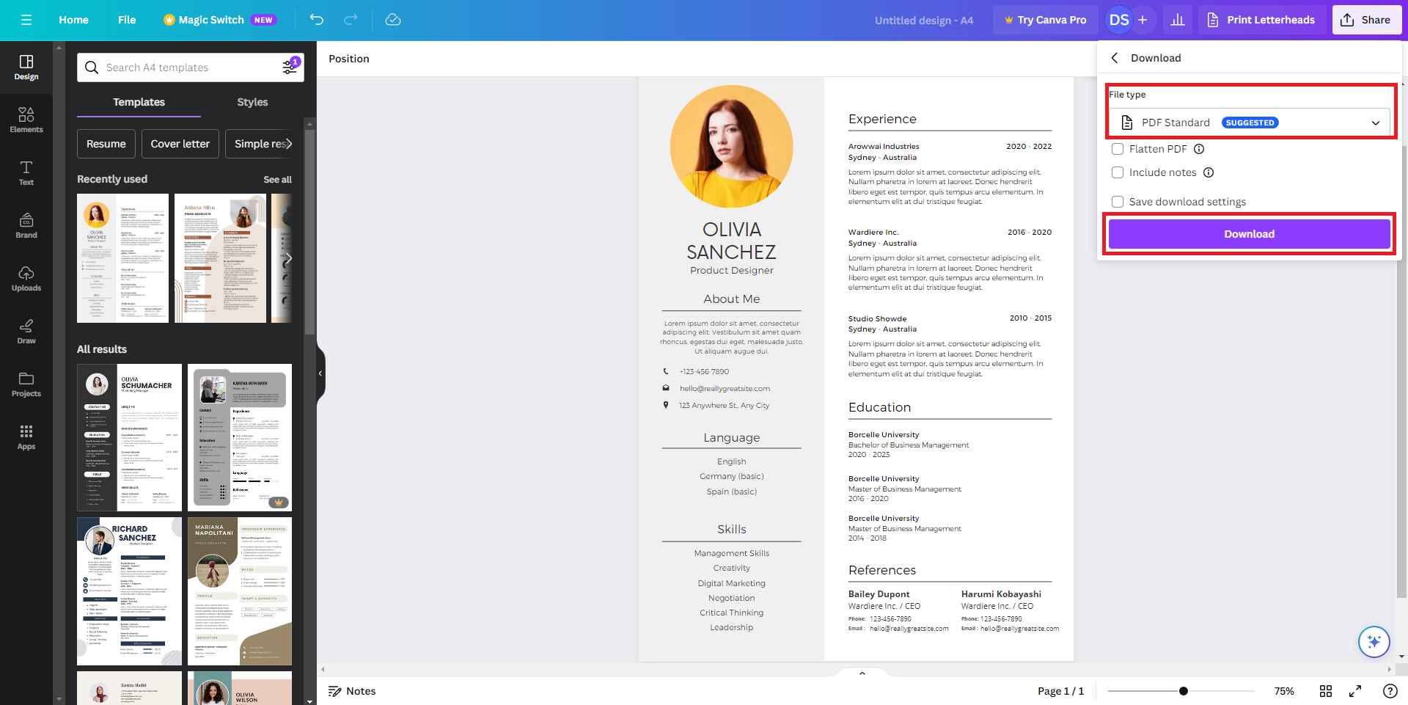The image size is (1408, 705).
Task: Open template search filters
Action: click(x=290, y=67)
